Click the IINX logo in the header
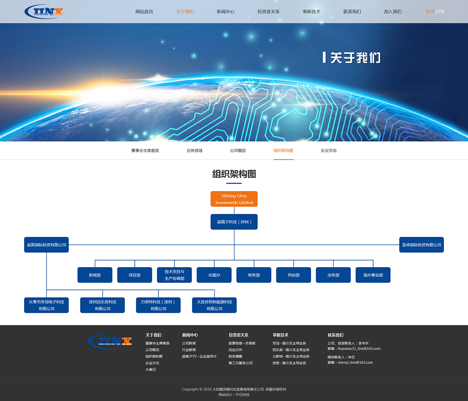This screenshot has height=401, width=468. pos(44,11)
